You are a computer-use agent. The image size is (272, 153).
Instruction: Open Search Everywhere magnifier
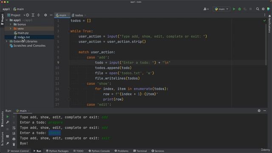click(258, 9)
